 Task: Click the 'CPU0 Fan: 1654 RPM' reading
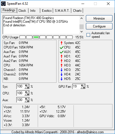pyautogui.click(x=18, y=47)
